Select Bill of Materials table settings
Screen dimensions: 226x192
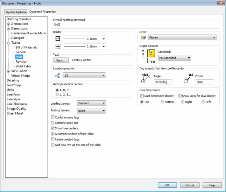tap(26, 47)
